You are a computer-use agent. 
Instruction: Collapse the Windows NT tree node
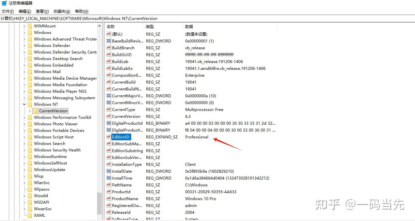coord(24,104)
